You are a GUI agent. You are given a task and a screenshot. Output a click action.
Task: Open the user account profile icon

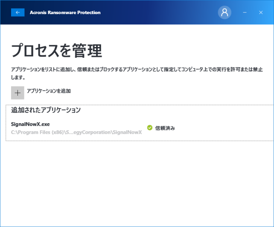click(x=224, y=12)
